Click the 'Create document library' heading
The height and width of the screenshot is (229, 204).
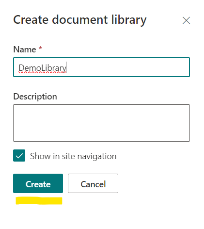click(x=80, y=20)
